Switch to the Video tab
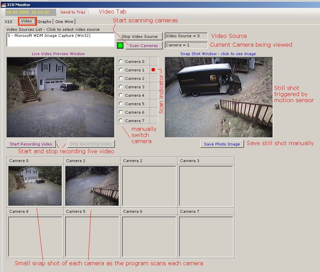The image size is (320, 272). pyautogui.click(x=27, y=21)
